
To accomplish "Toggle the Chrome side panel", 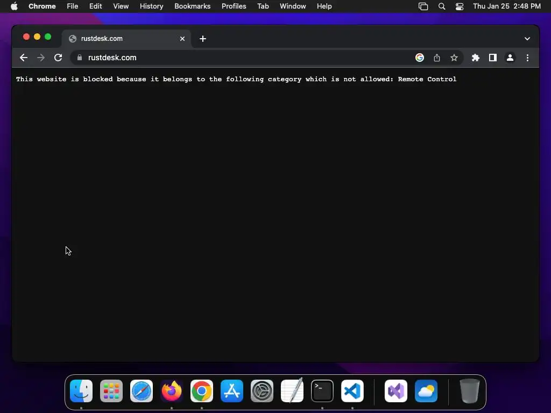I will pos(493,58).
